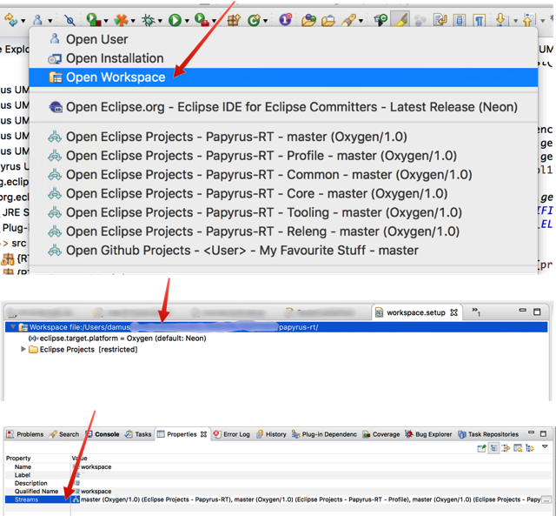556x516 pixels.
Task: Switch to the Bug Explorer tab
Action: point(428,434)
